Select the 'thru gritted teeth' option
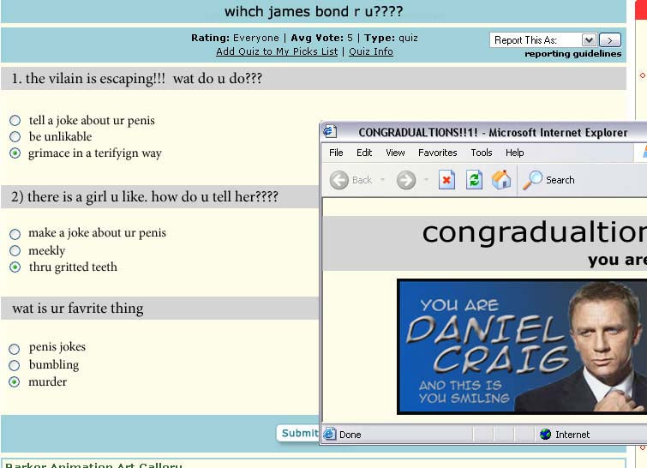The width and height of the screenshot is (647, 468). point(15,267)
